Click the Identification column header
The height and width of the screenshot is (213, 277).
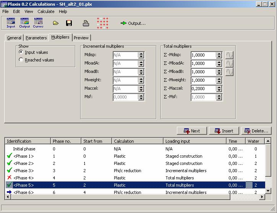coord(28,141)
